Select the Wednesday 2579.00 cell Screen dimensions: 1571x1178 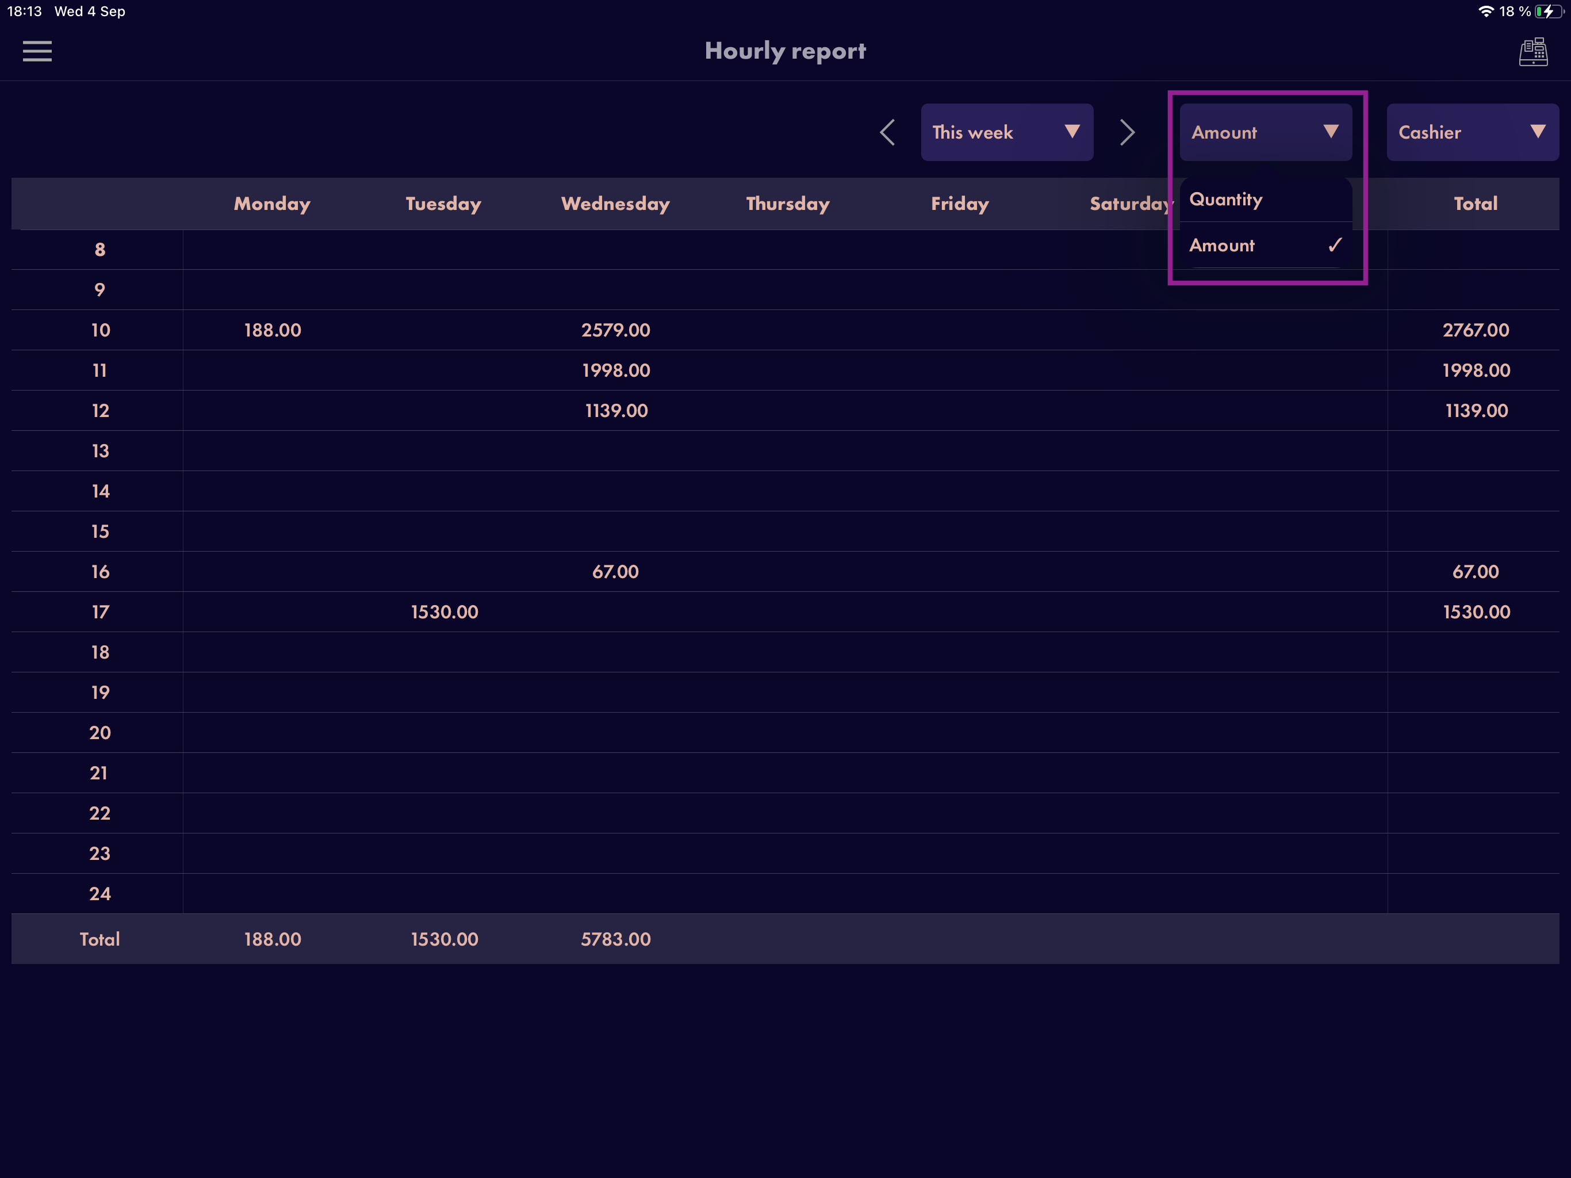tap(616, 330)
